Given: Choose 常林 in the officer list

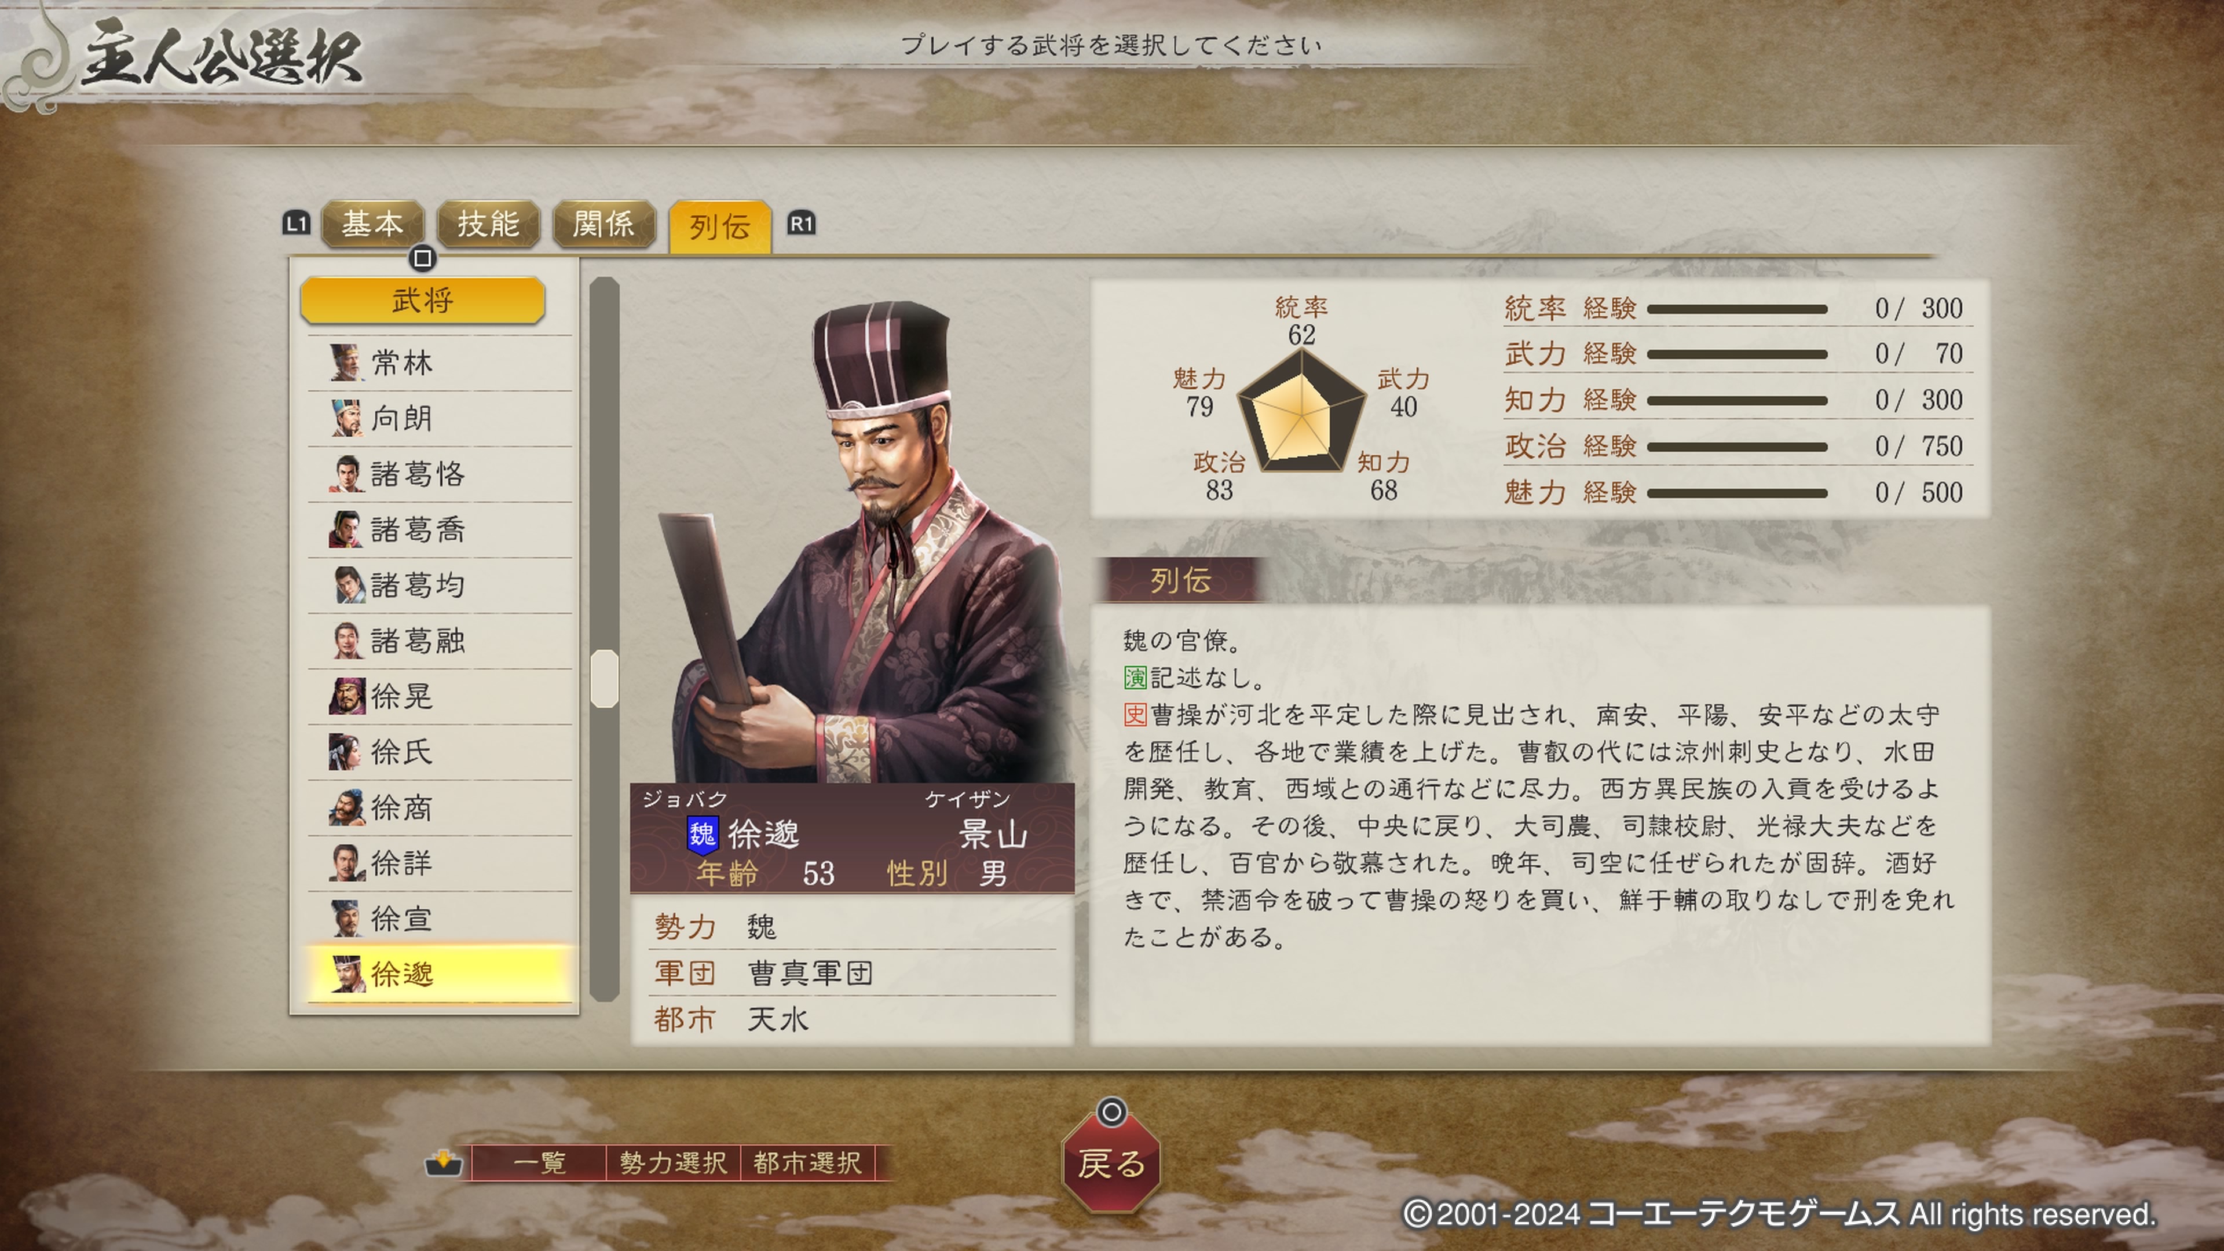Looking at the screenshot, I should pos(440,363).
